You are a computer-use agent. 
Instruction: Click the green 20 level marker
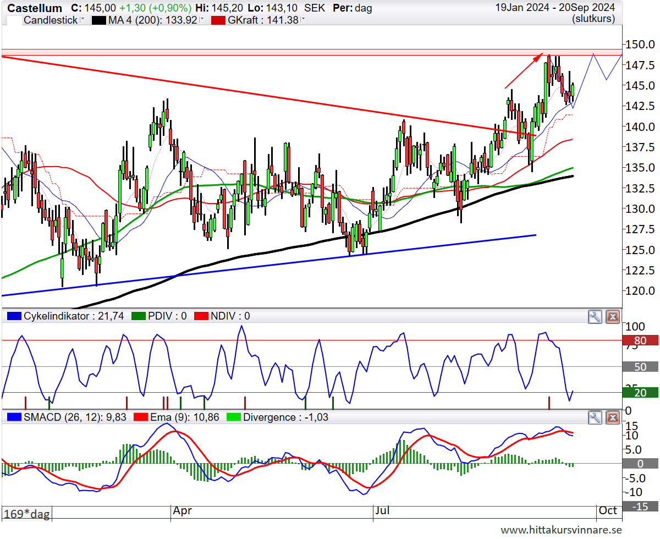tap(640, 393)
